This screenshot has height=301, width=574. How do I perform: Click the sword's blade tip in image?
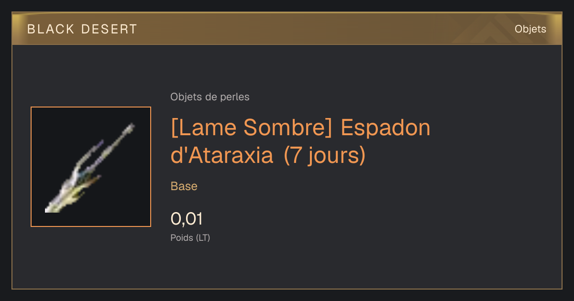pyautogui.click(x=130, y=128)
